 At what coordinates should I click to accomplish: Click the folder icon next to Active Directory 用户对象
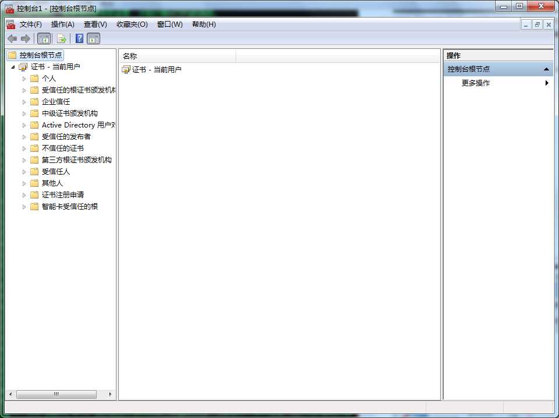pyautogui.click(x=34, y=125)
